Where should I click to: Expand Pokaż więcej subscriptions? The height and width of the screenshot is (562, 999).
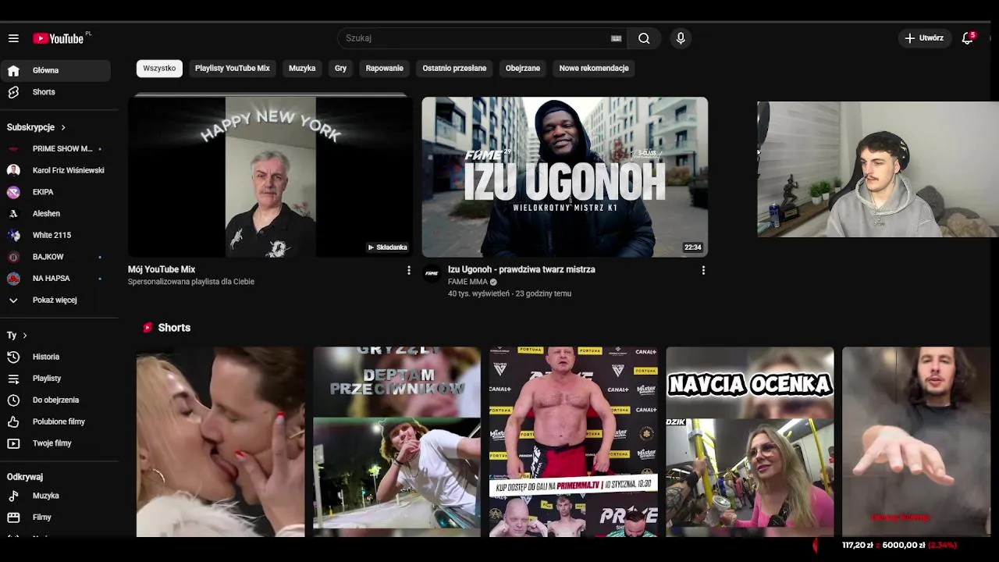pyautogui.click(x=55, y=300)
